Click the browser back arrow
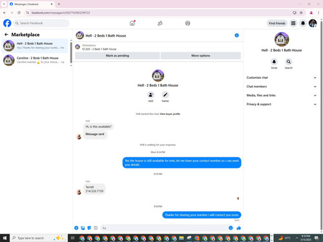 (5, 13)
